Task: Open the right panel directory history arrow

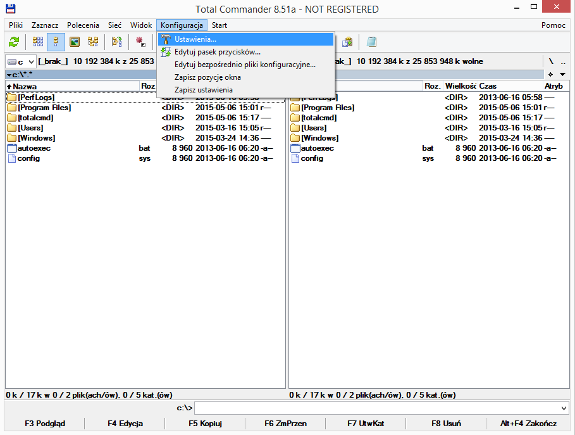Action: pyautogui.click(x=562, y=75)
